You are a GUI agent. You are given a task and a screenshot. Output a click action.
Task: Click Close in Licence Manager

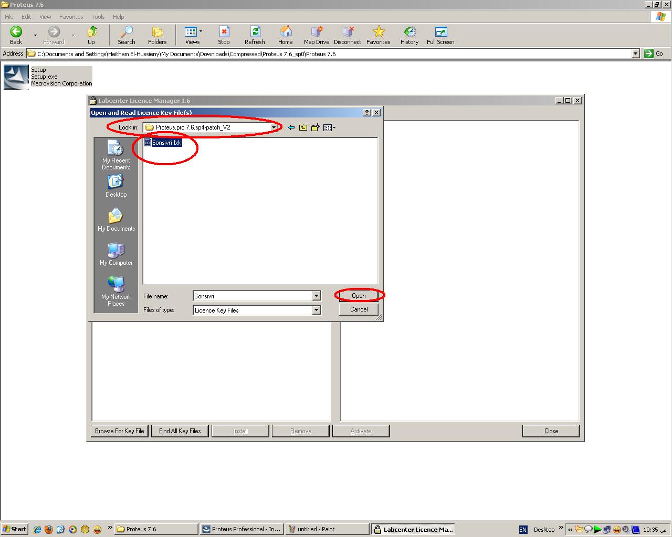[551, 431]
